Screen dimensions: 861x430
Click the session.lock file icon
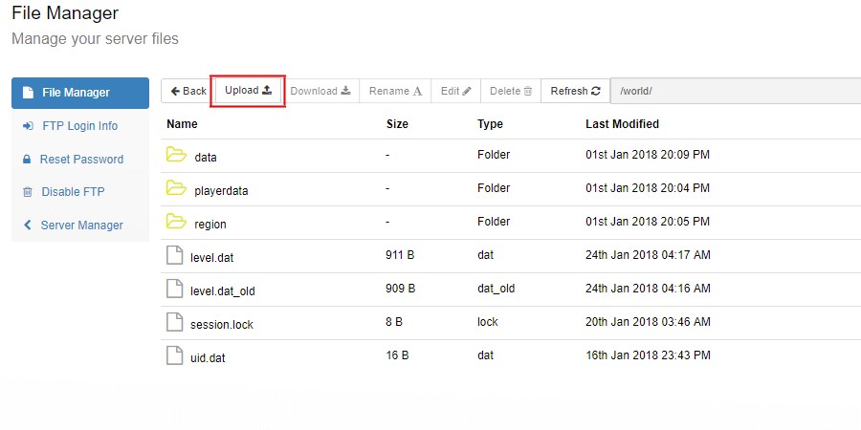coord(174,322)
